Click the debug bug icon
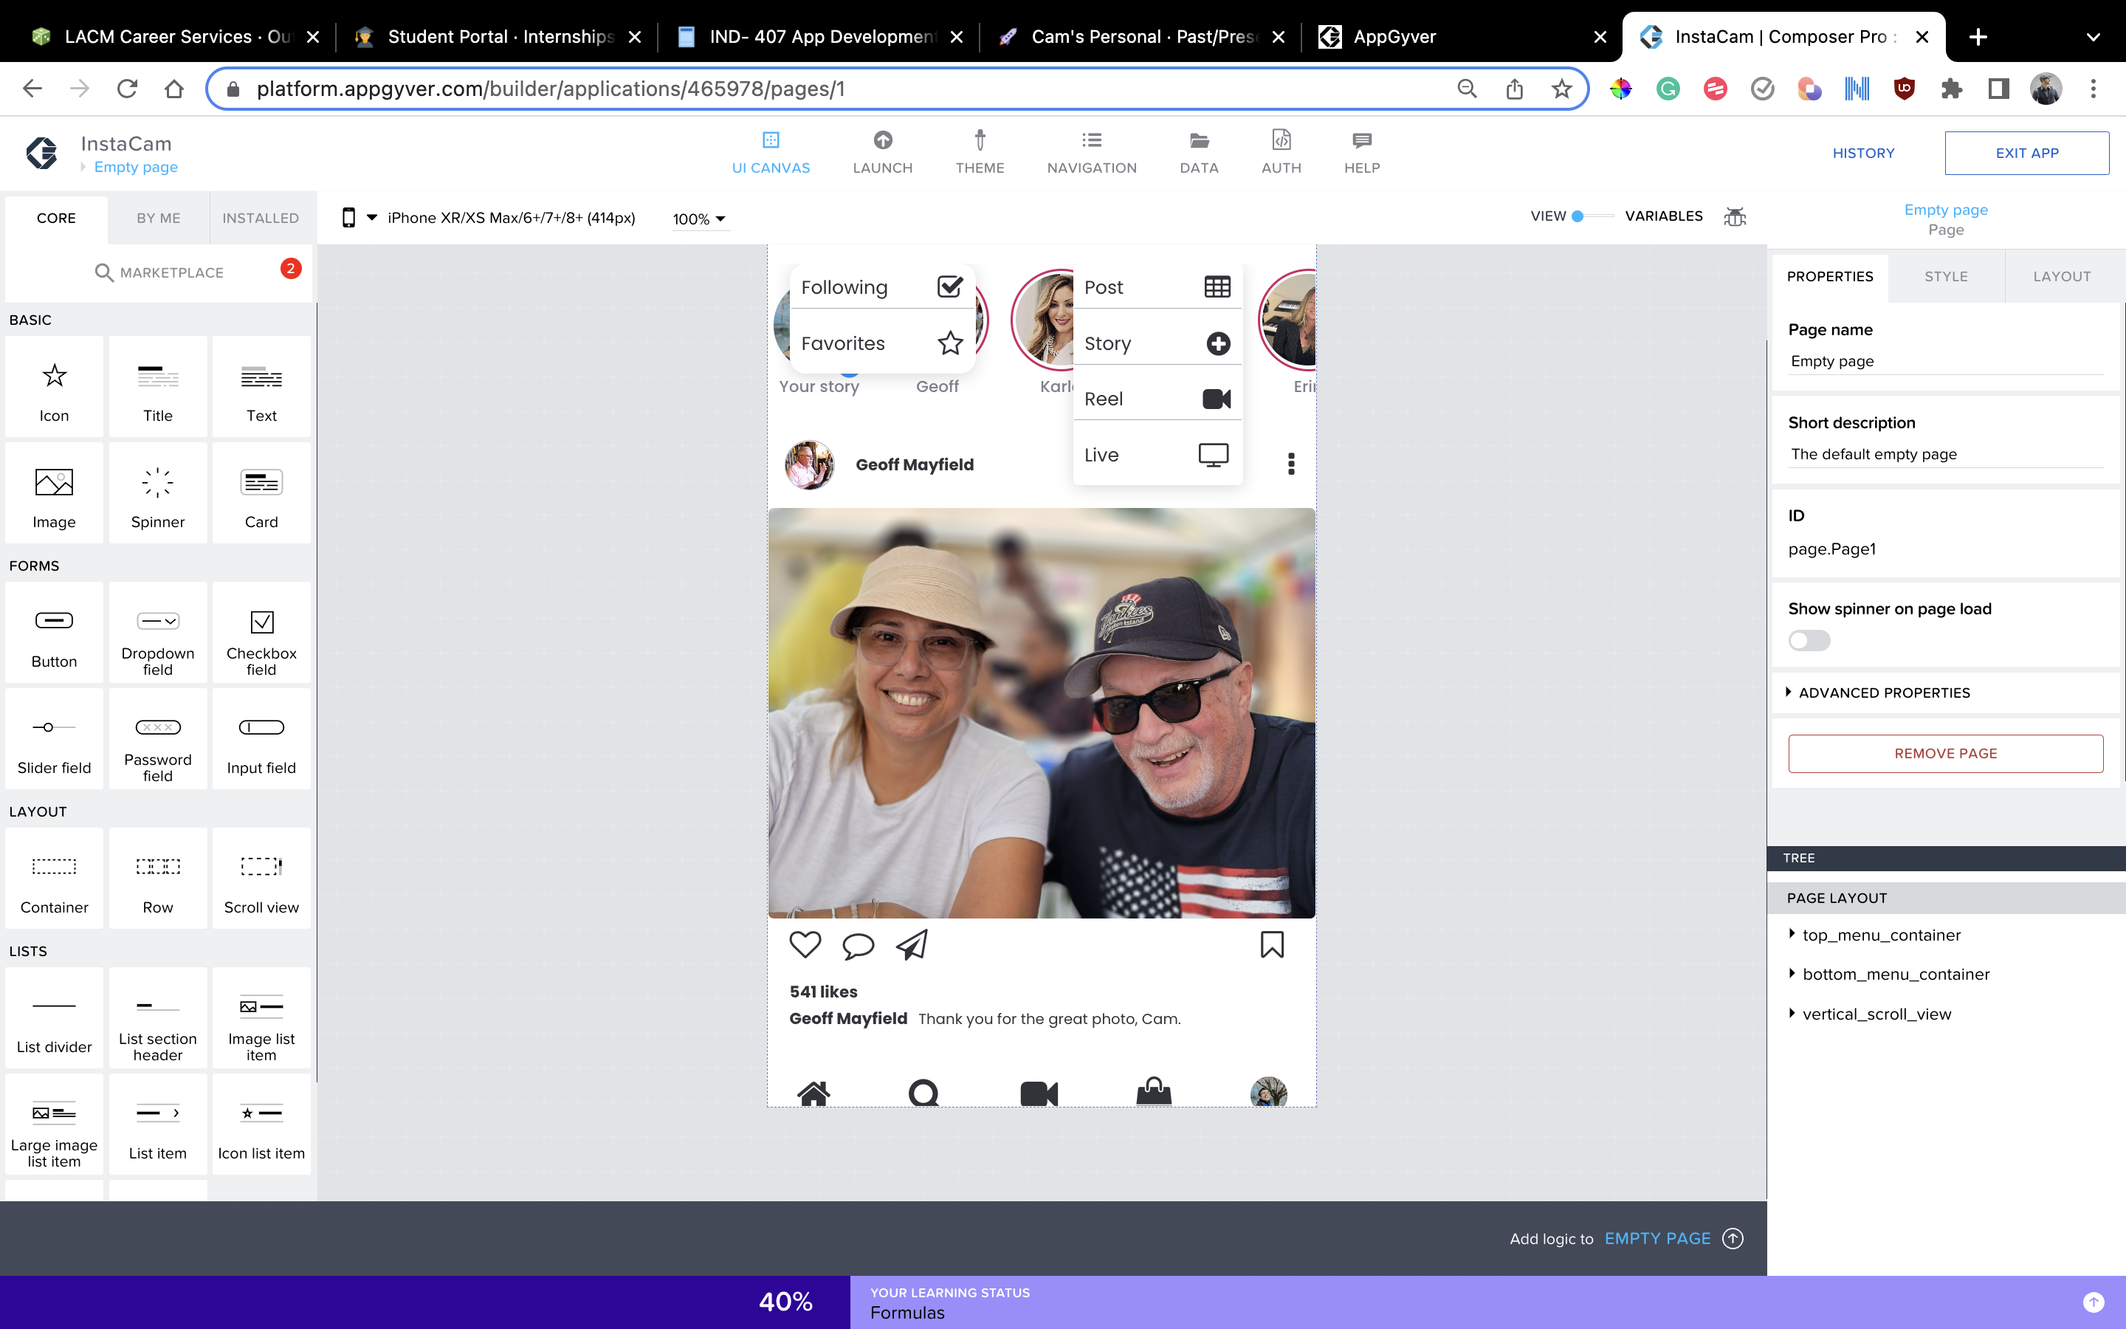The height and width of the screenshot is (1329, 2126). click(1734, 216)
